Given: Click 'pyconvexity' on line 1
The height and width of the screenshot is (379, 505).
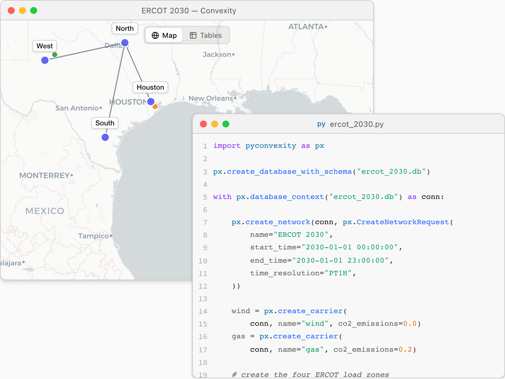Looking at the screenshot, I should pyautogui.click(x=271, y=146).
